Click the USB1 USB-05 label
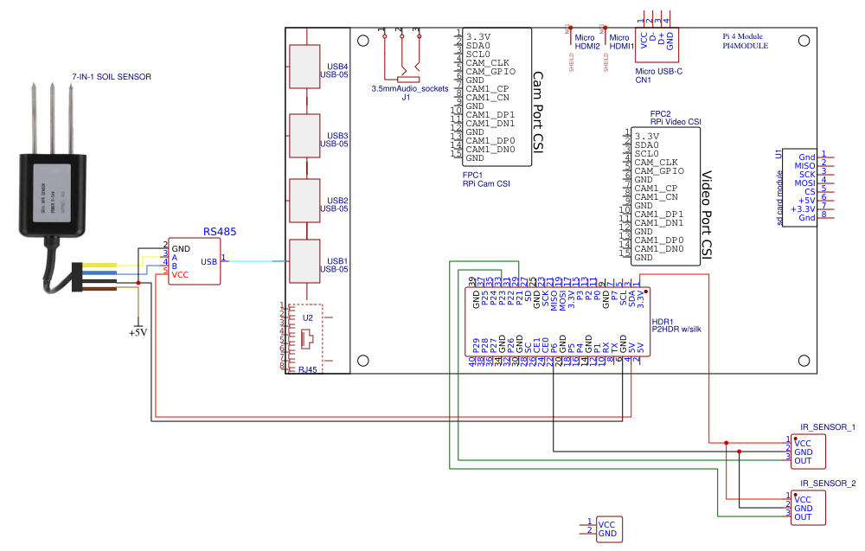 [x=334, y=265]
